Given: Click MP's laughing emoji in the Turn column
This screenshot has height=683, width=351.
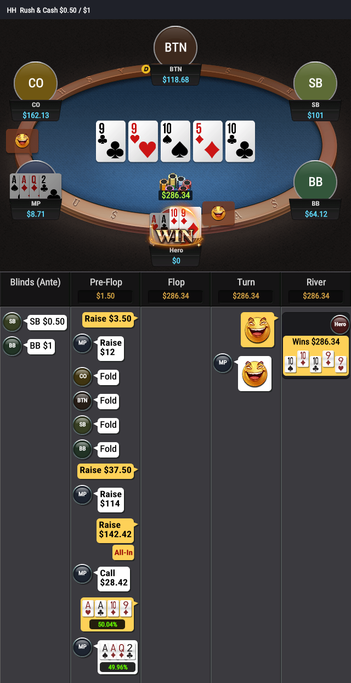Looking at the screenshot, I should (x=254, y=374).
